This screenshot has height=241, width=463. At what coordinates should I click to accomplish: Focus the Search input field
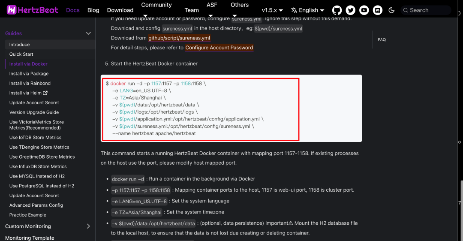click(426, 10)
